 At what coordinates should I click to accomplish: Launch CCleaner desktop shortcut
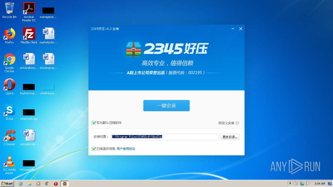point(9,138)
